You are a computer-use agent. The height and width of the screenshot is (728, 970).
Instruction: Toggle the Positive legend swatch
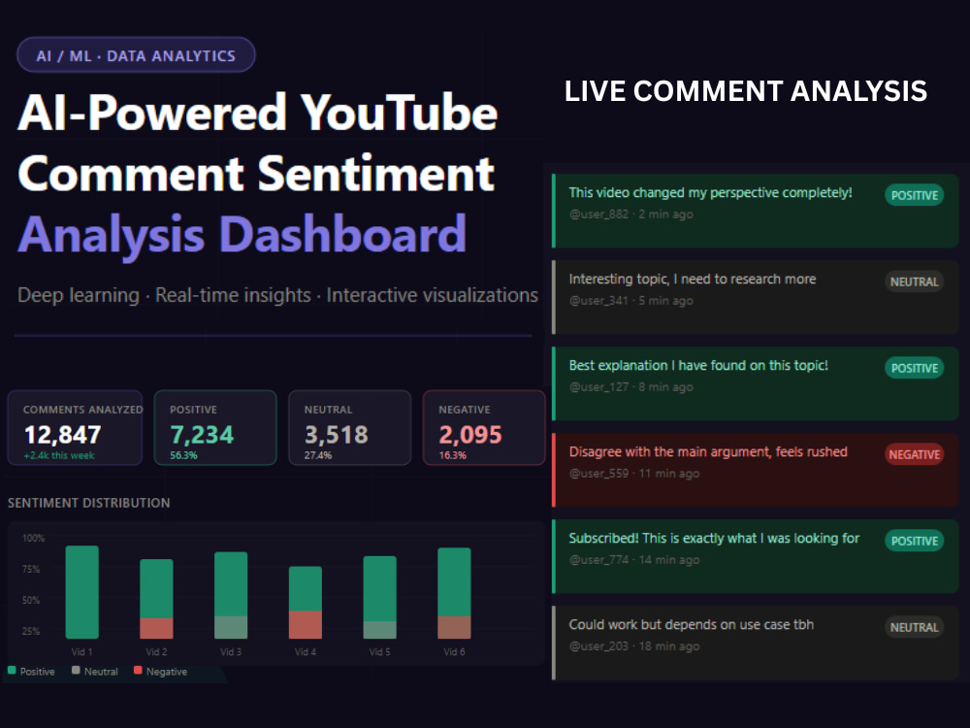12,671
